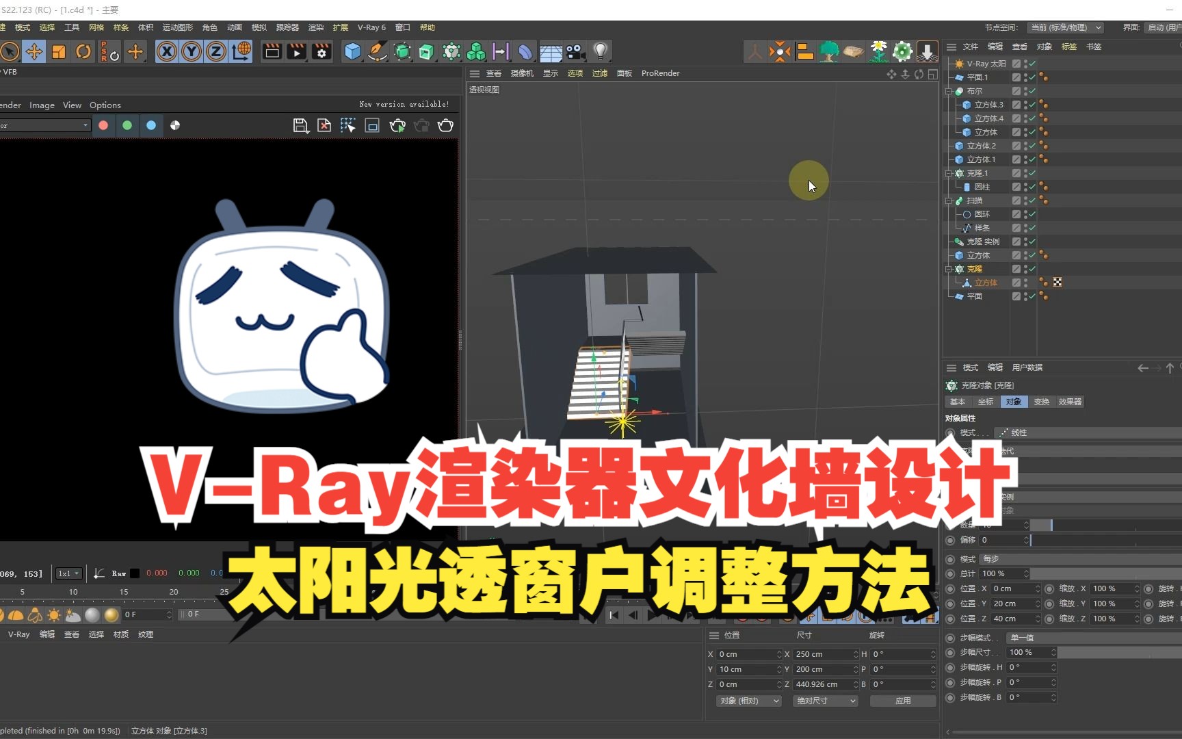The height and width of the screenshot is (739, 1182).
Task: Select the Move tool in the top toolbar
Action: click(x=34, y=51)
